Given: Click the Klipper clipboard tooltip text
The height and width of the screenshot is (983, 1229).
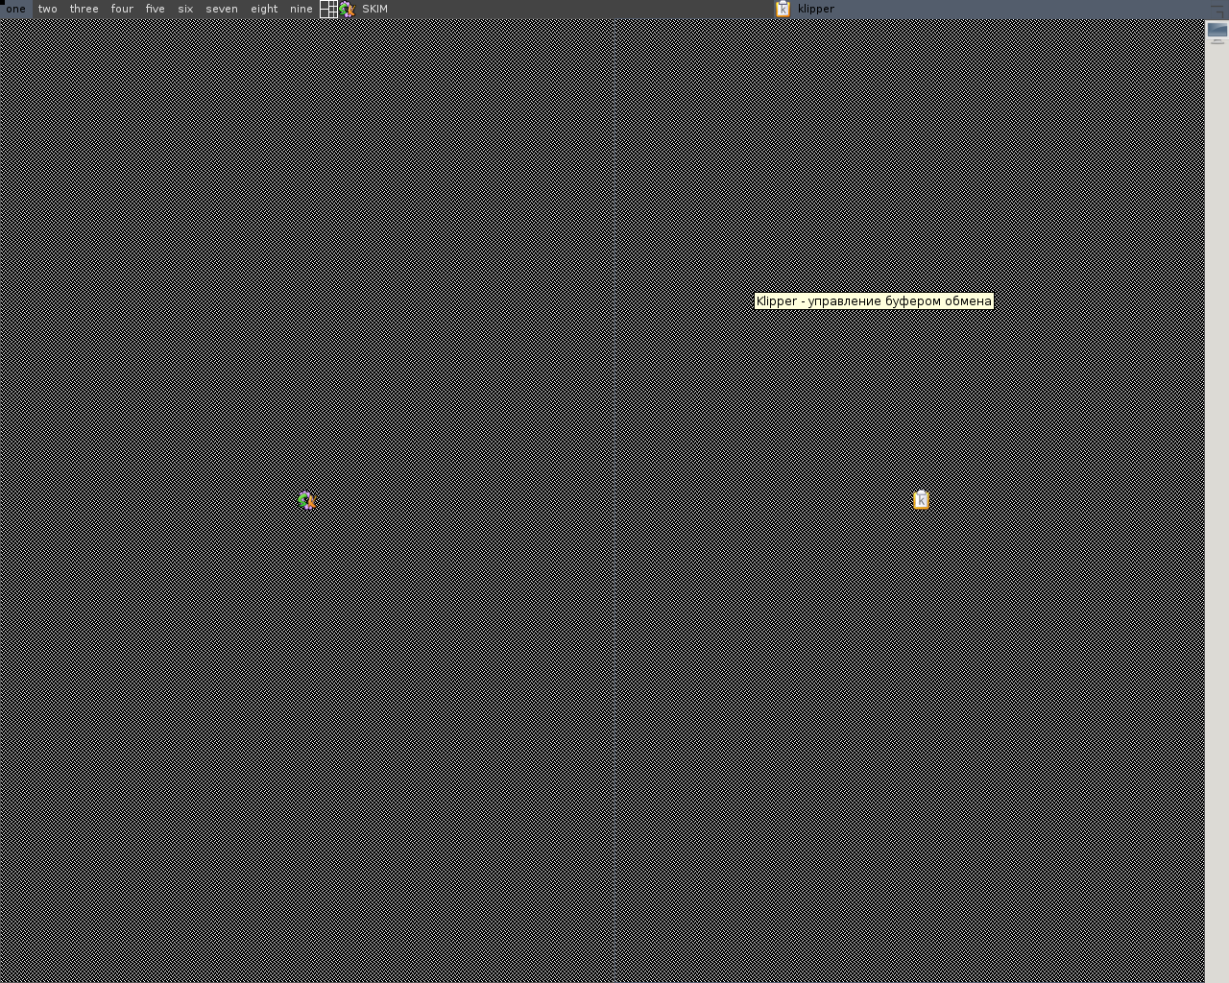Looking at the screenshot, I should tap(874, 301).
